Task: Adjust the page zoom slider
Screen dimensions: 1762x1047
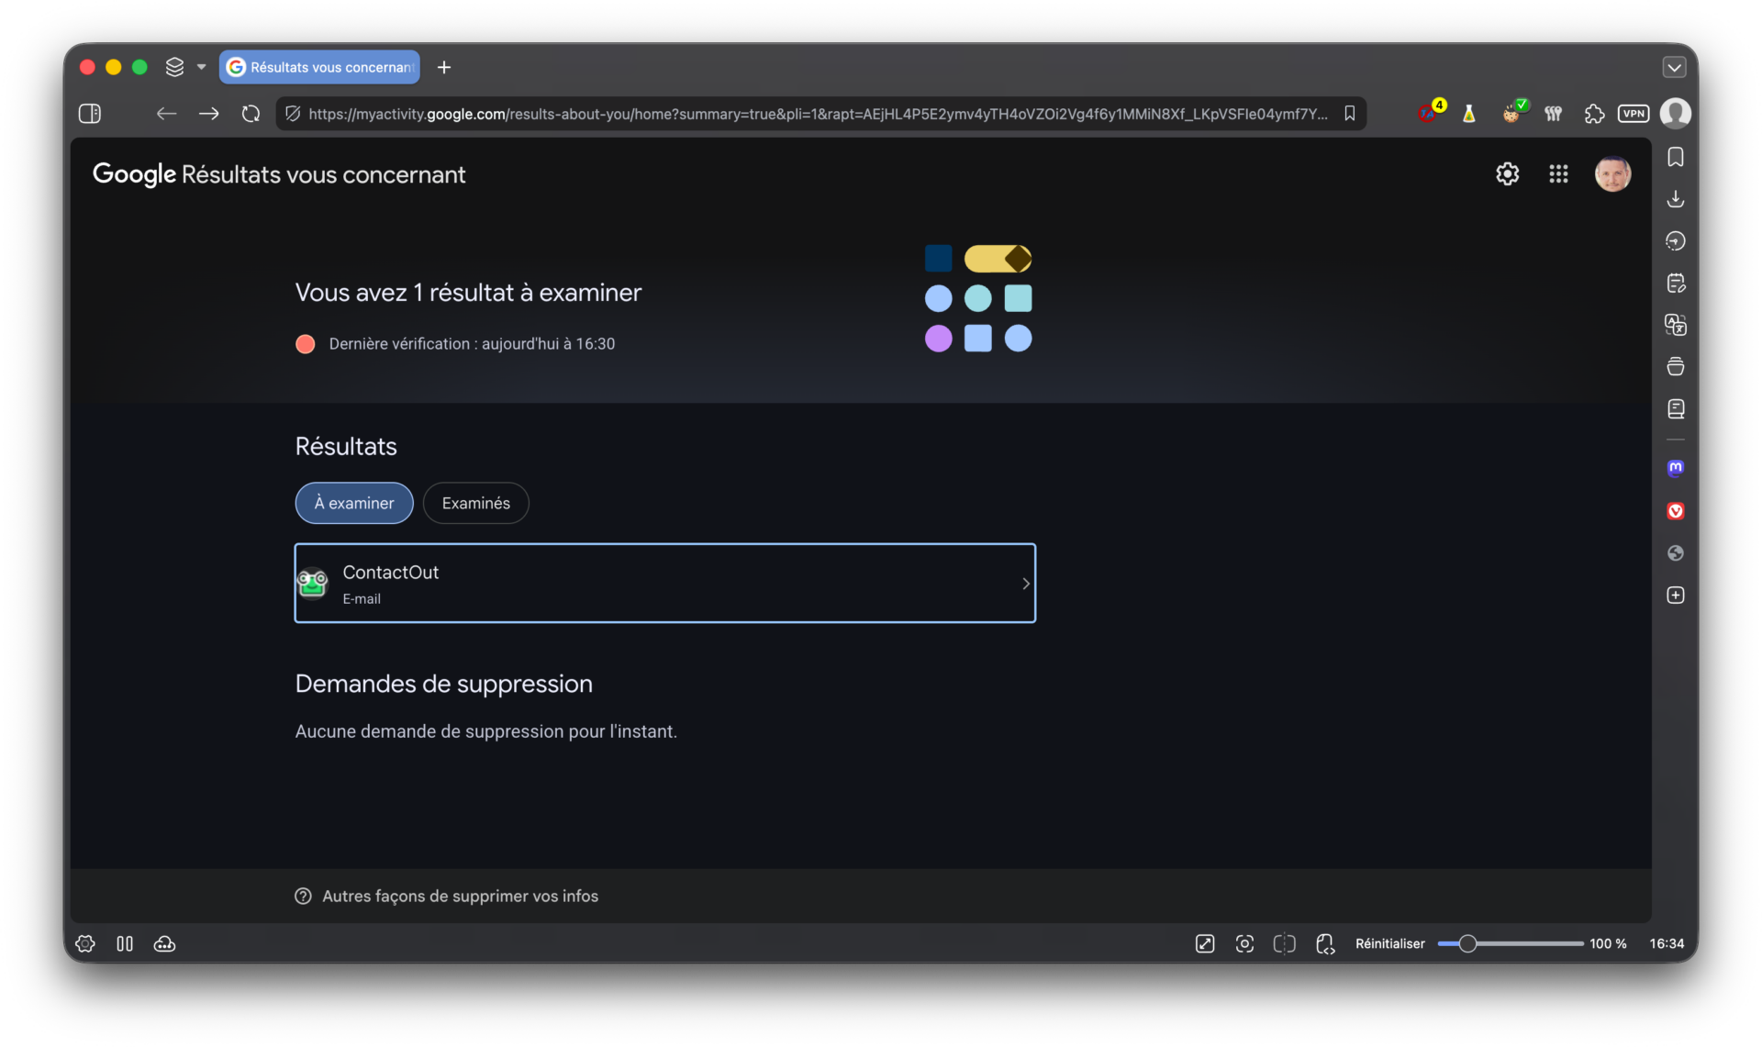Action: coord(1511,944)
